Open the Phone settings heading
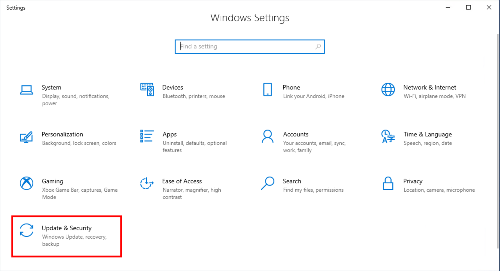 click(x=291, y=87)
